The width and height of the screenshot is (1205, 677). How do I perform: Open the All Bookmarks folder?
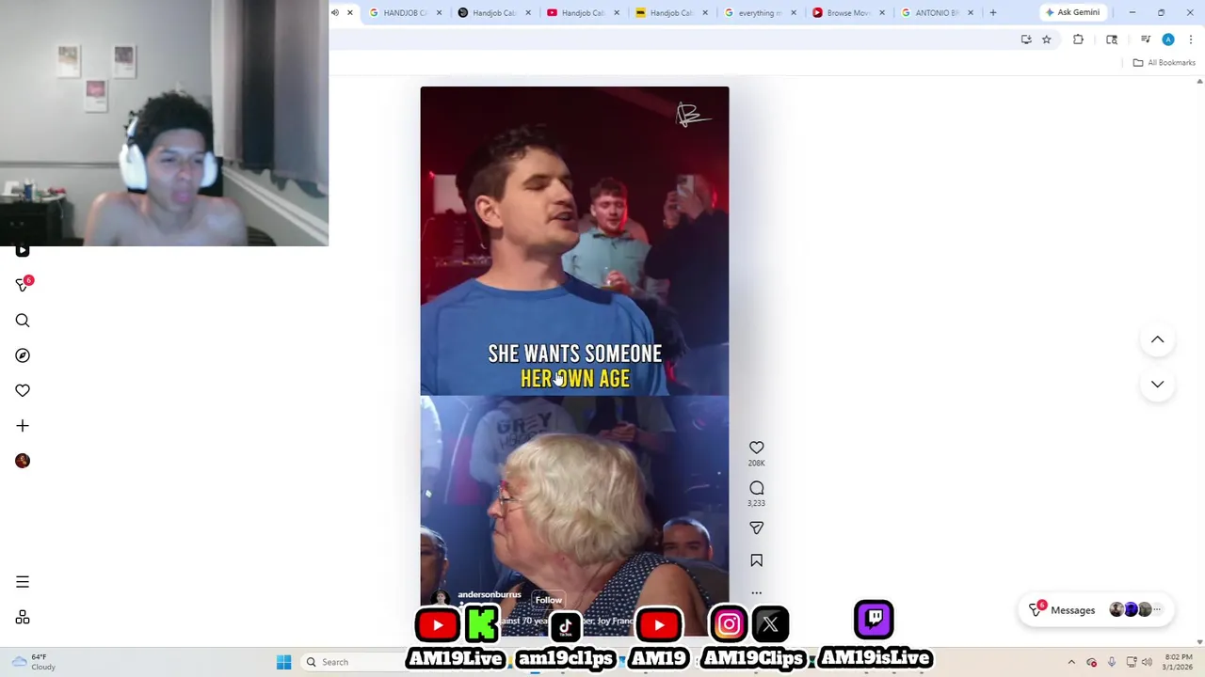coord(1165,62)
